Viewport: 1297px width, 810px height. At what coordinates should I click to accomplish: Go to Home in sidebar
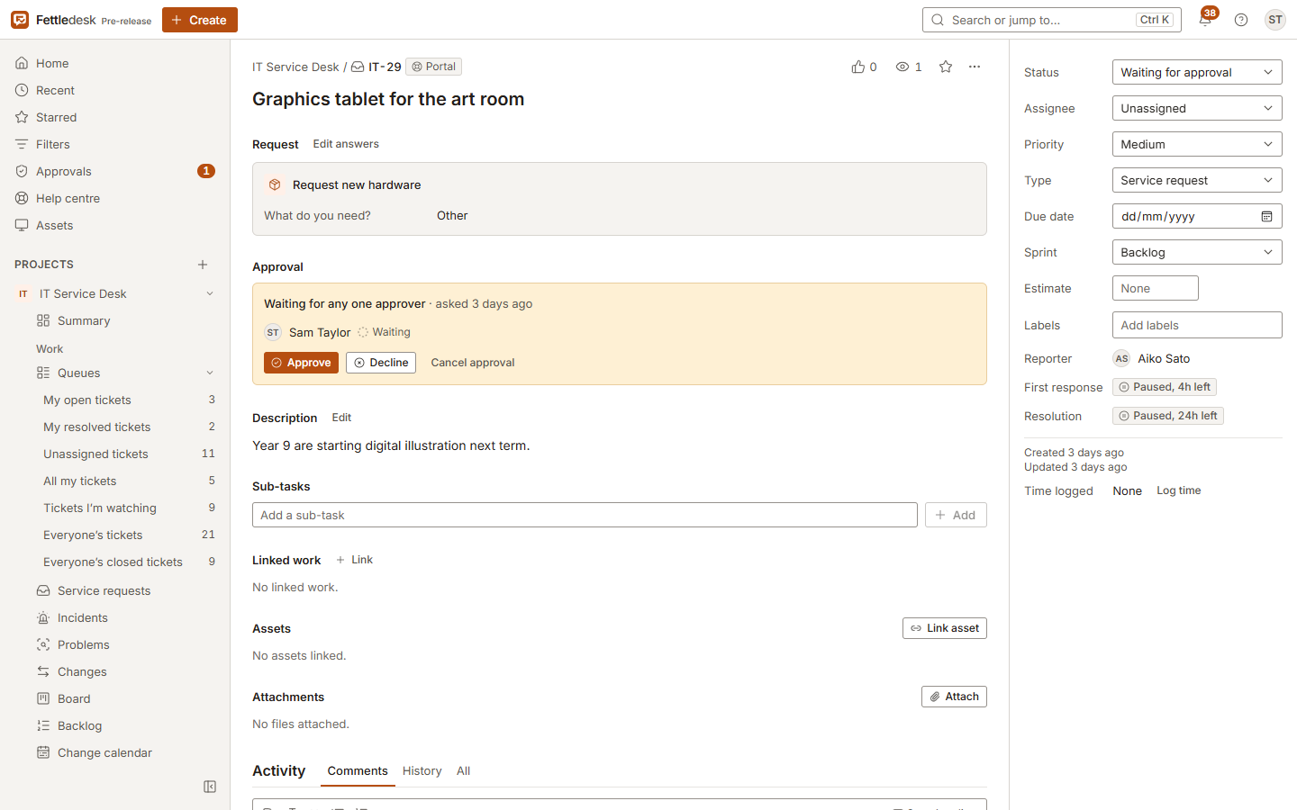click(115, 63)
